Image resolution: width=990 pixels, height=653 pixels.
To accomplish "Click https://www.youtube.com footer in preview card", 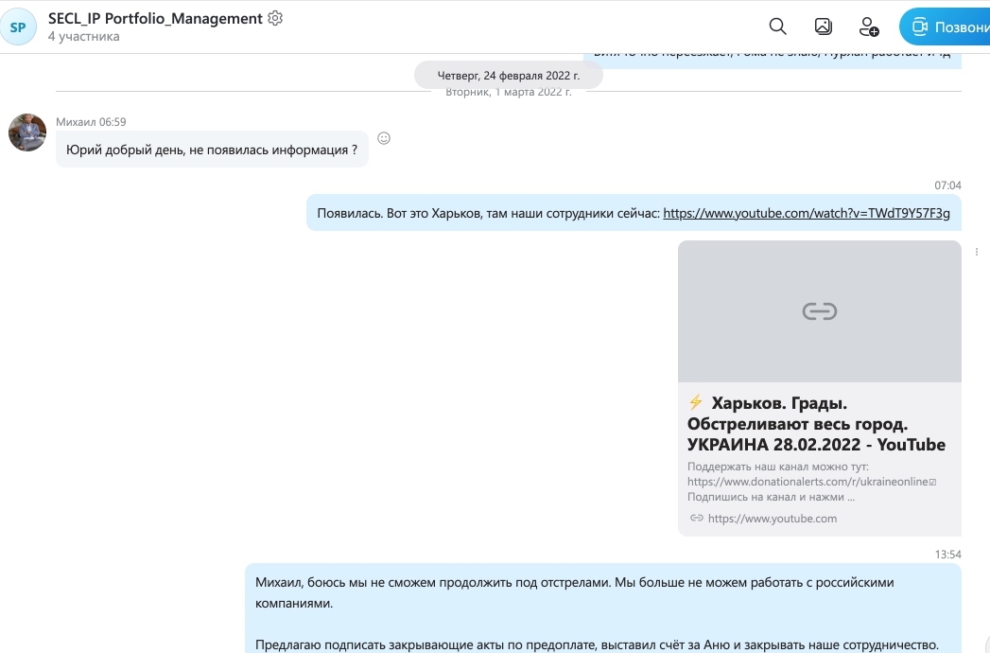I will click(x=772, y=518).
